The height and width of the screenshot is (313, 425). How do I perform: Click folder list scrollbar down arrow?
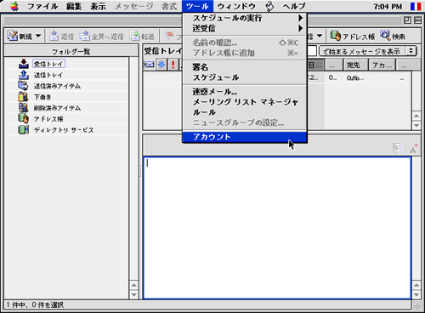[x=133, y=295]
